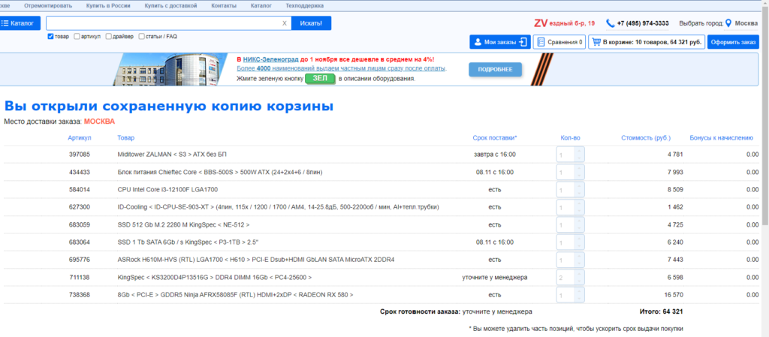The image size is (769, 337).
Task: Click the МОСКВА delivery location text
Action: click(100, 122)
